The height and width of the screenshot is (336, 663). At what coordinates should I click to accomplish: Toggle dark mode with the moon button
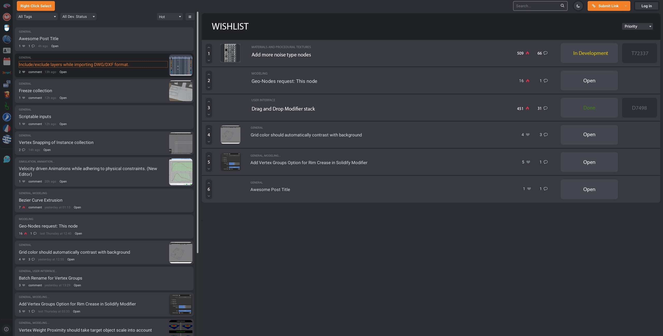[x=578, y=6]
